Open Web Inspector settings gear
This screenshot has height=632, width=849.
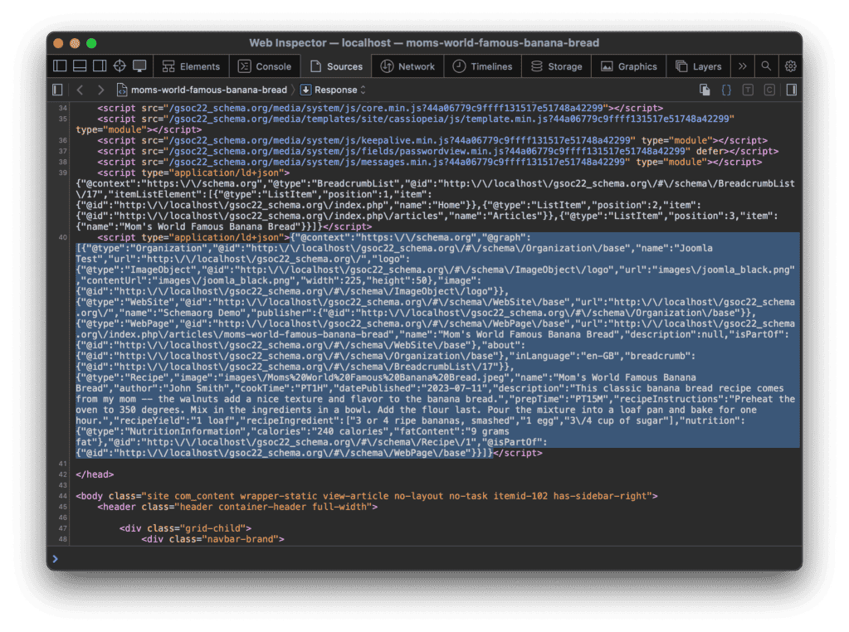pyautogui.click(x=790, y=66)
